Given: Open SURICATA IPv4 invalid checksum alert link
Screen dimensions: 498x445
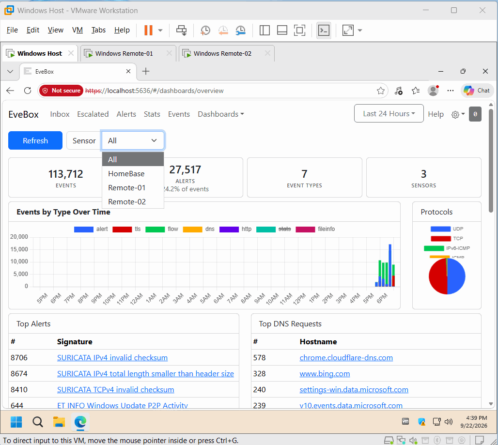Looking at the screenshot, I should 112,358.
